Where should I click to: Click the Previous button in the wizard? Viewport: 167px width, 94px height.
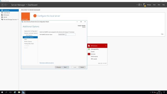[58, 67]
